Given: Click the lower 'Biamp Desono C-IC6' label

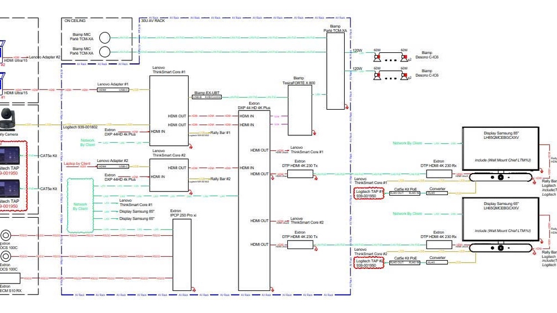Looking at the screenshot, I should point(426,73).
